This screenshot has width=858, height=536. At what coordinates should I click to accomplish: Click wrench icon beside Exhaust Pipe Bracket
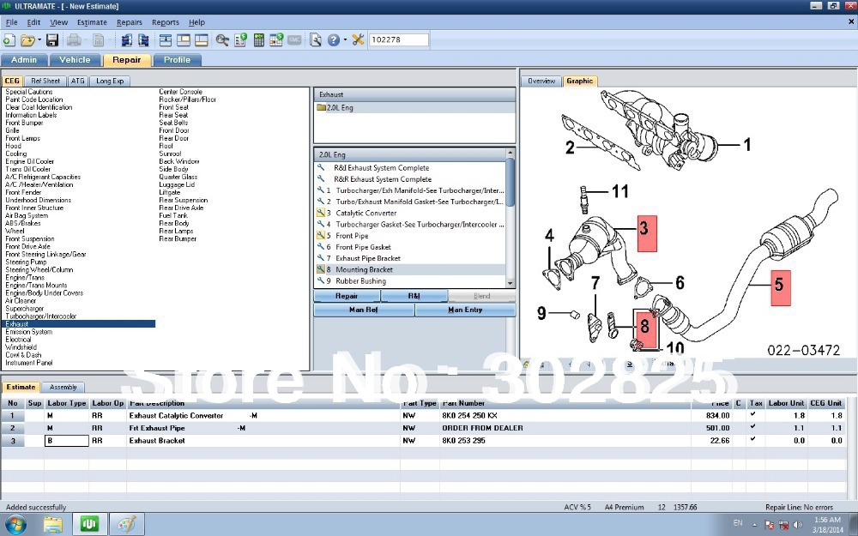pos(321,258)
